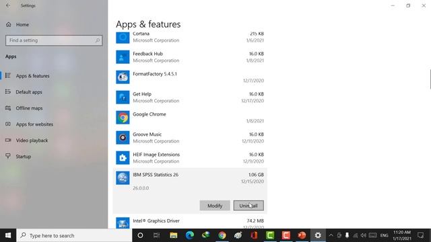The width and height of the screenshot is (431, 242).
Task: Click the back arrow in Settings
Action: coord(8,5)
